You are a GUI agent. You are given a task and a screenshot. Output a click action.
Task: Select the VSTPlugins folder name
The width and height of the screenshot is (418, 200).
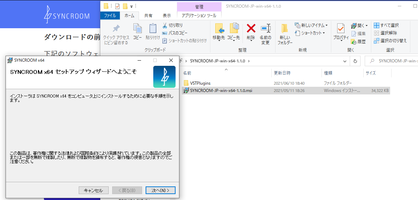coord(200,83)
